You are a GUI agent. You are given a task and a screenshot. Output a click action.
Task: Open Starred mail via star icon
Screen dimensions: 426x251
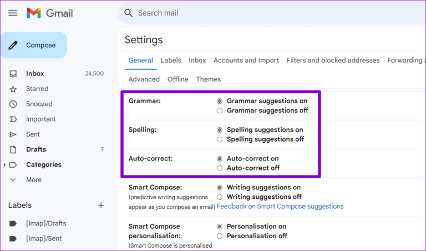coord(13,89)
